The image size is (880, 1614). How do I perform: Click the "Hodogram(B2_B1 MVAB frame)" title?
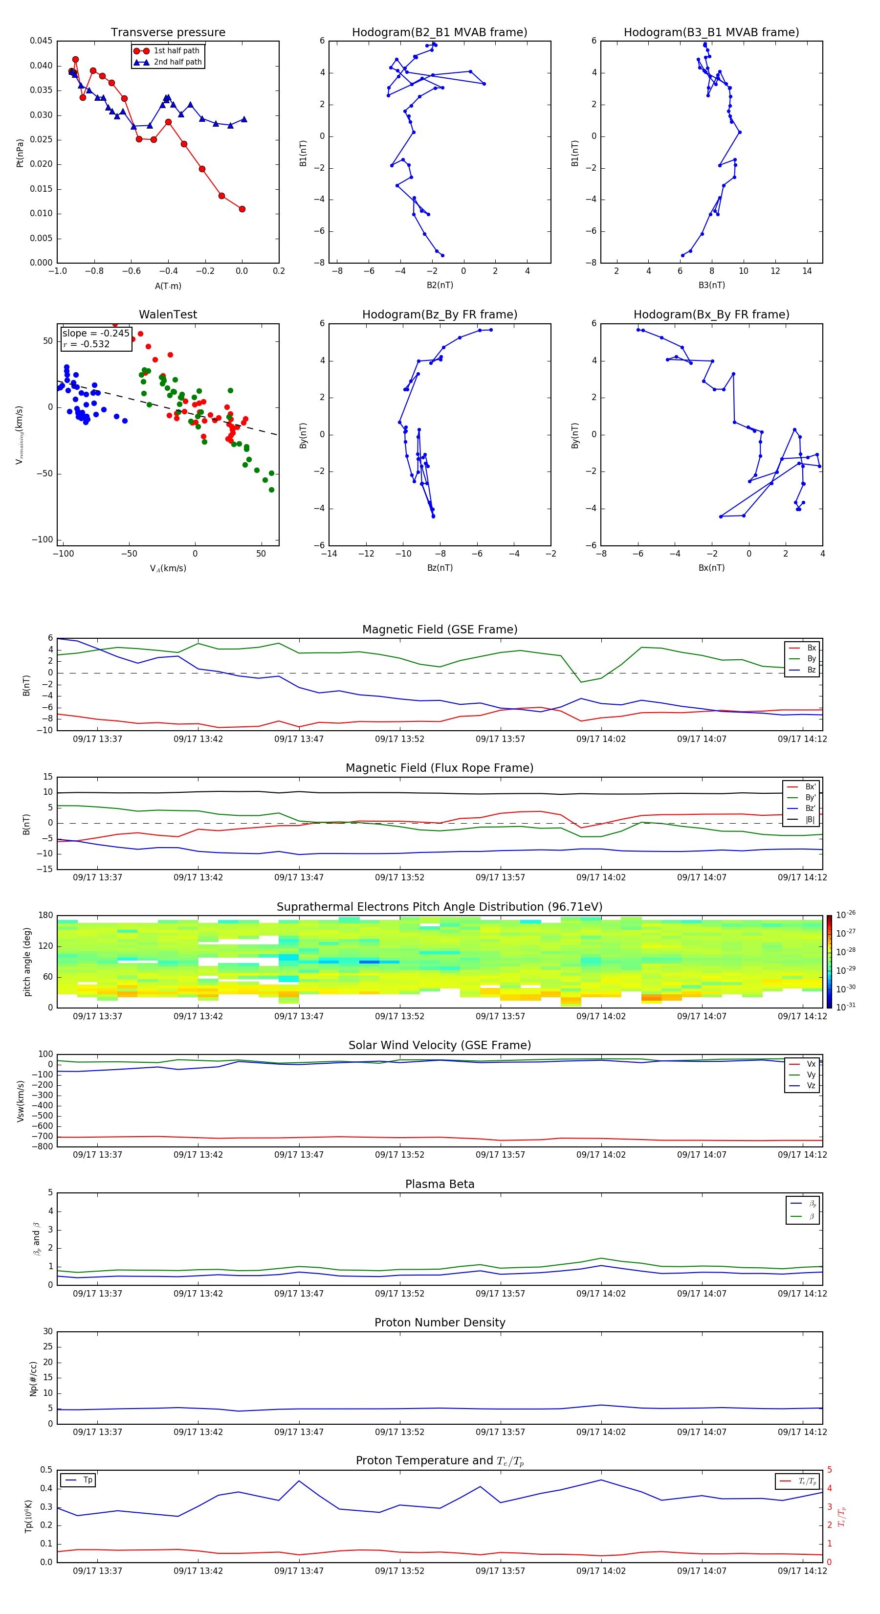[440, 33]
